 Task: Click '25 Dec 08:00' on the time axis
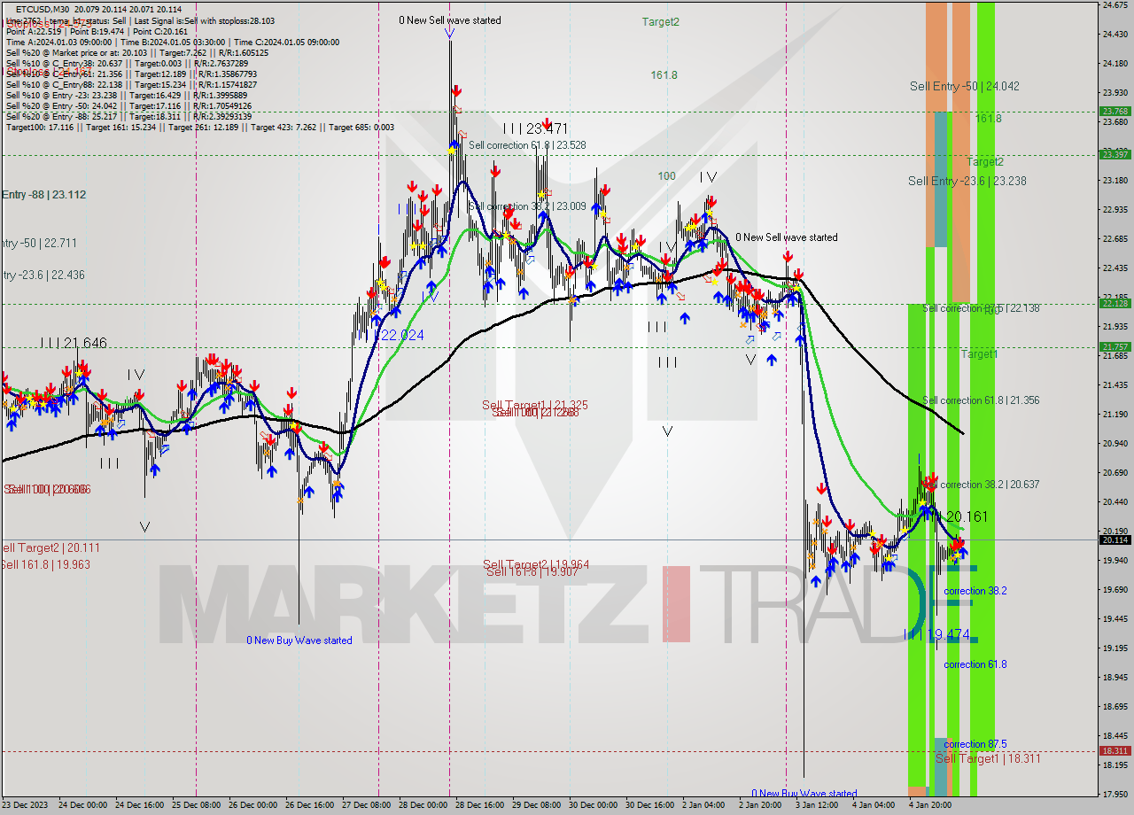pyautogui.click(x=197, y=806)
